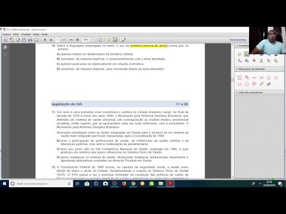
Task: Click the scrollbar up arrow
Action: click(232, 45)
